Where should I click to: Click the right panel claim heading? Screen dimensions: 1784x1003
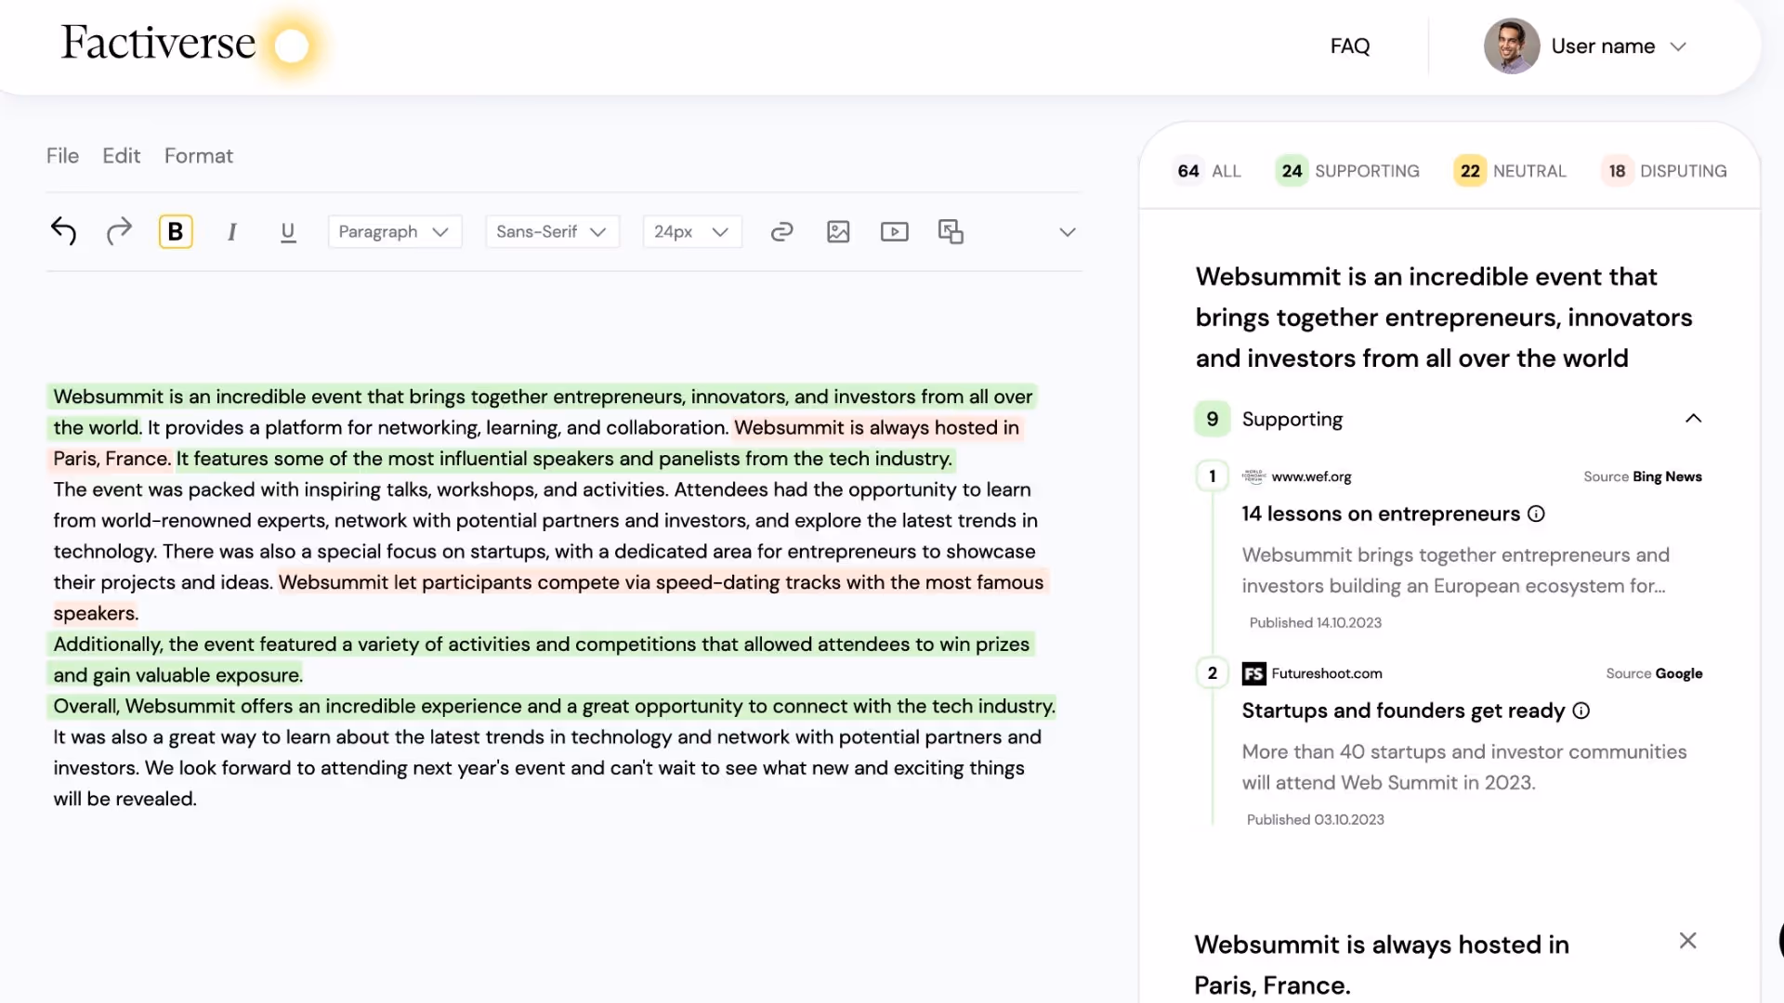pos(1443,318)
